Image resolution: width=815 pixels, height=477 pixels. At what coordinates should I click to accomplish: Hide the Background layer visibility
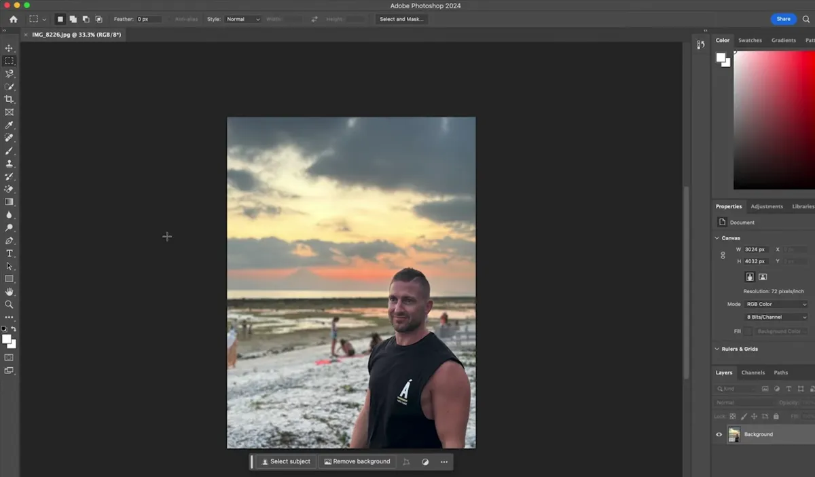pyautogui.click(x=719, y=434)
